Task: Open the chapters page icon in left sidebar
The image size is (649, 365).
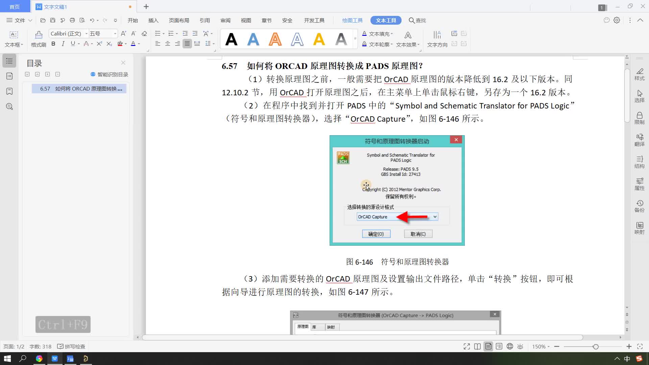Action: click(9, 76)
